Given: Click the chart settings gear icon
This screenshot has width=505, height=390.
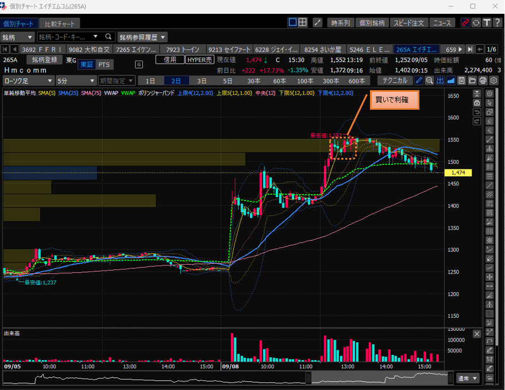Looking at the screenshot, I should coord(493,80).
